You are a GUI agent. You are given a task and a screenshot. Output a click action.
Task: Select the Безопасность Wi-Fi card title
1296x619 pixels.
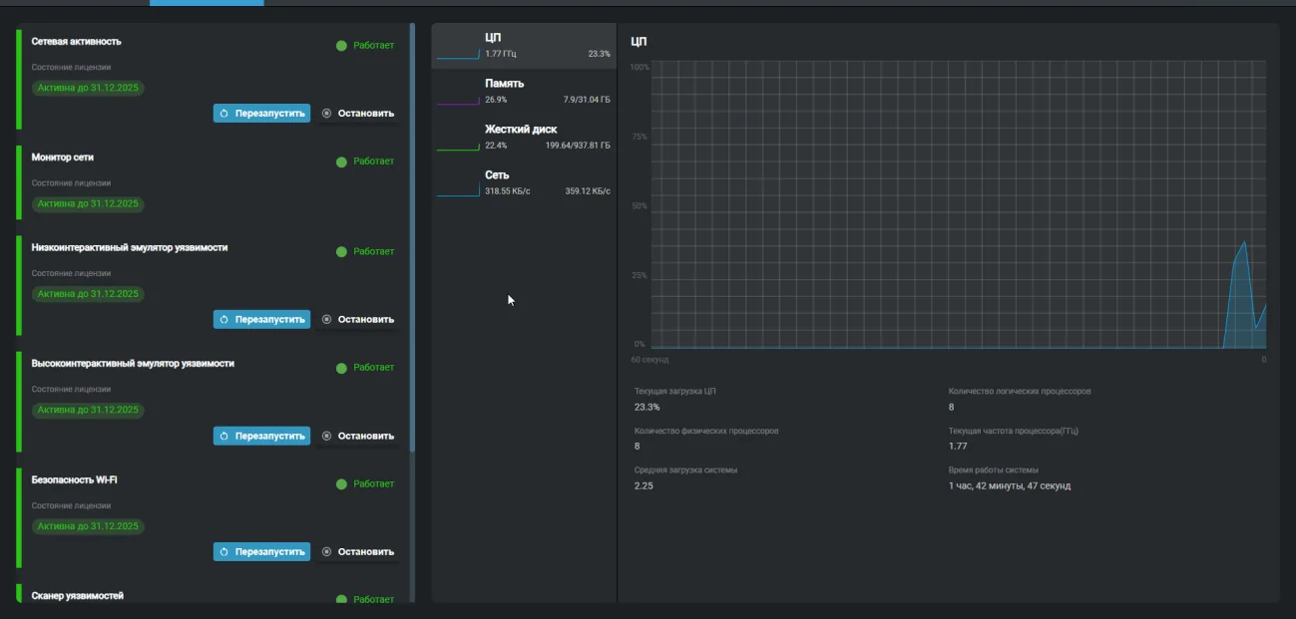tap(75, 480)
